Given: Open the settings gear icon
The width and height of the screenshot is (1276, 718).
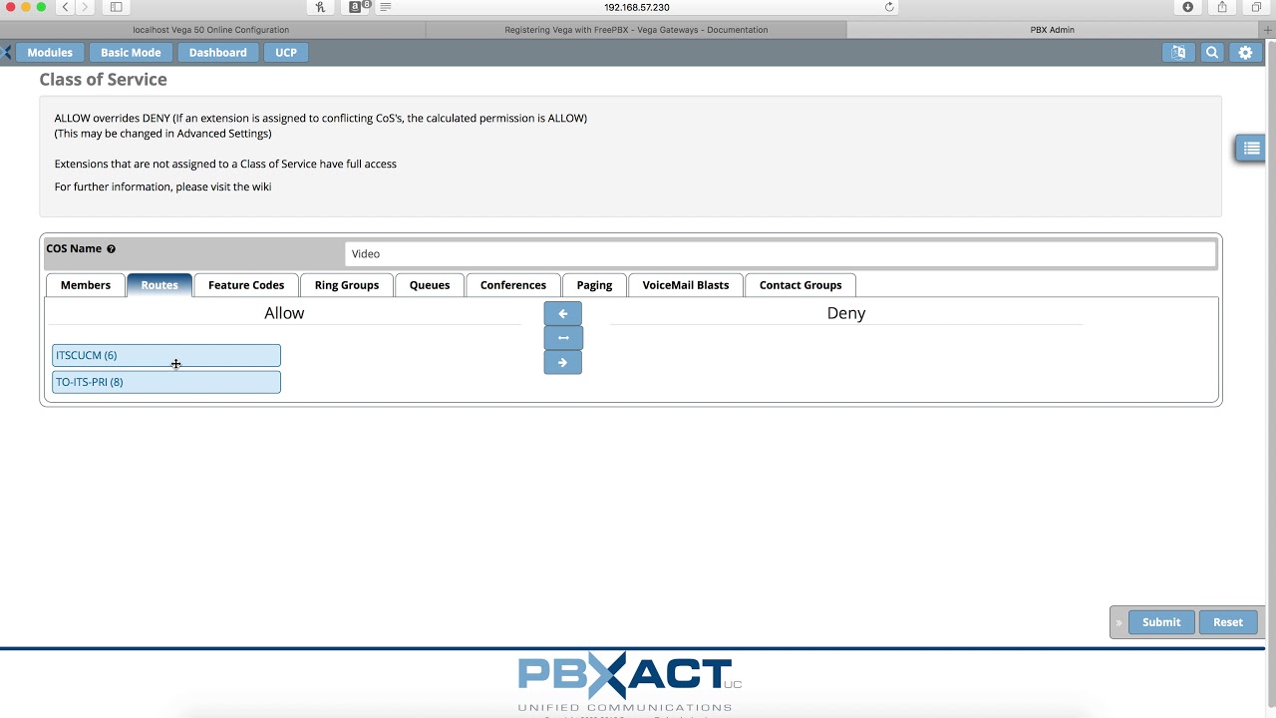Looking at the screenshot, I should (1245, 53).
